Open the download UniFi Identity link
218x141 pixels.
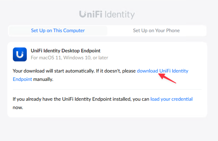163,71
